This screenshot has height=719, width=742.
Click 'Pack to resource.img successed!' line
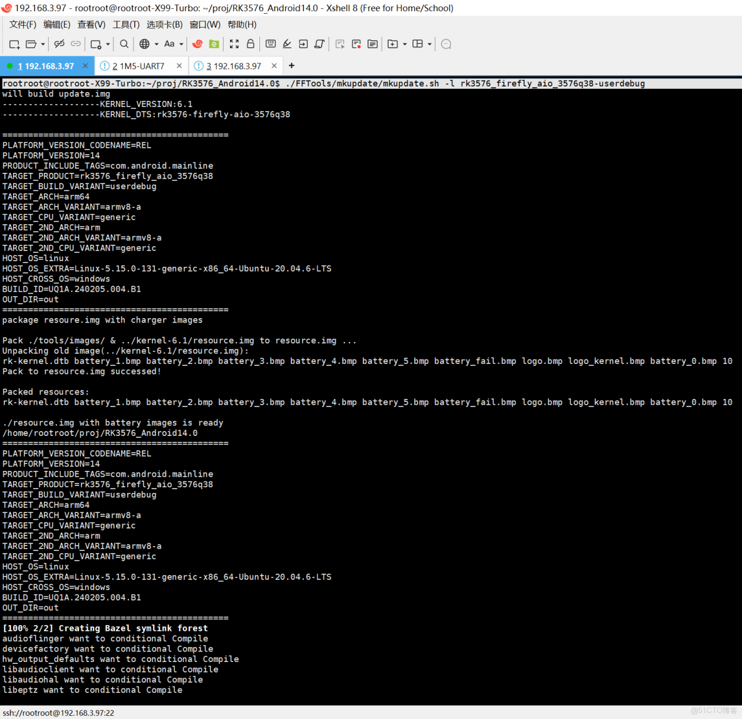coord(82,371)
